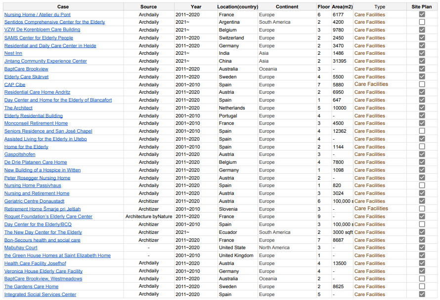Viewport: 440px width, 300px height.
Task: Open Day Center and Home for Elderly of Blancafort
Action: point(58,100)
